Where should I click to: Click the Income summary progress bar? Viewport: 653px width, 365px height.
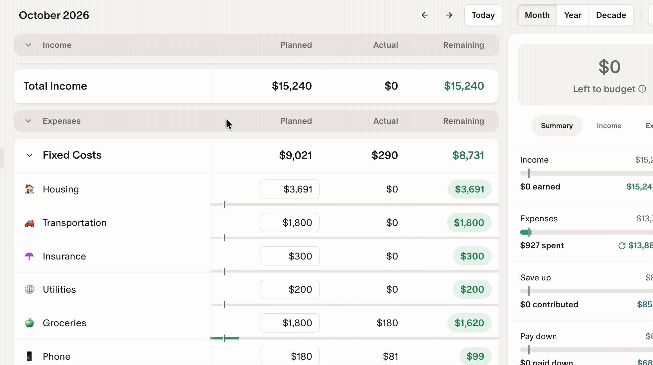tap(587, 173)
